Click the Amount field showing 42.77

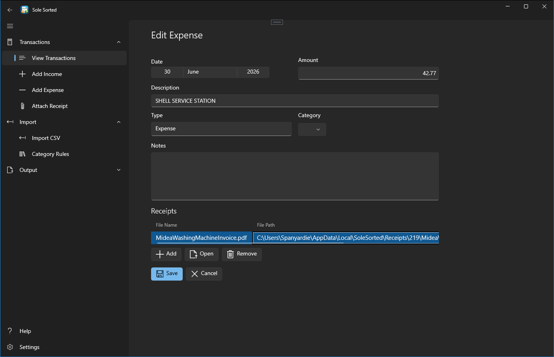pyautogui.click(x=369, y=73)
